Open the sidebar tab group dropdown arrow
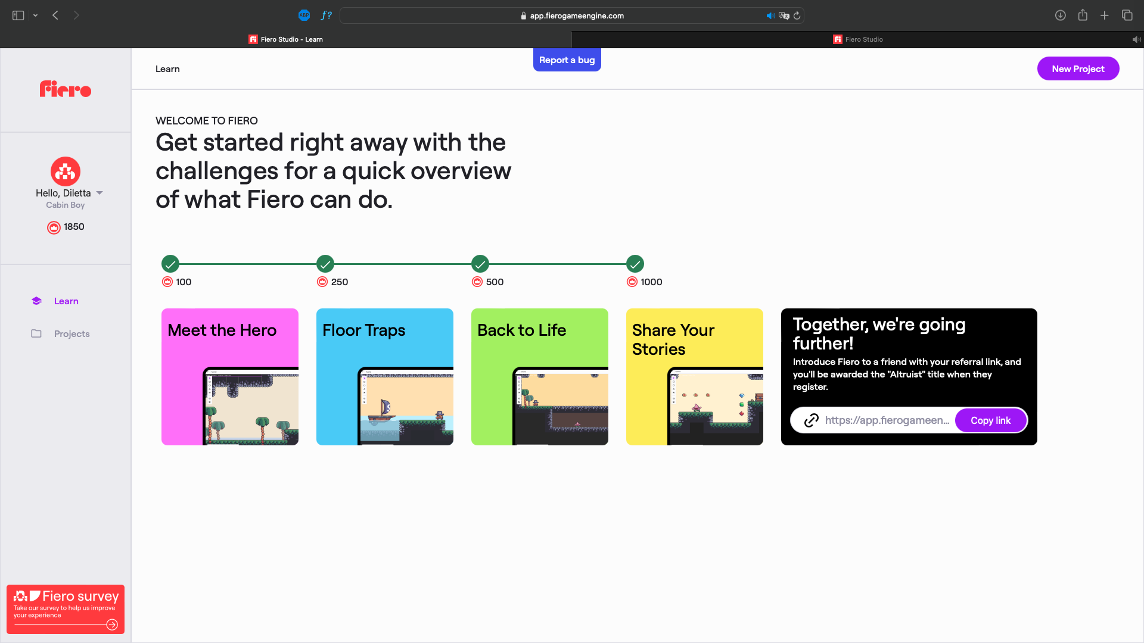The image size is (1144, 643). [36, 15]
